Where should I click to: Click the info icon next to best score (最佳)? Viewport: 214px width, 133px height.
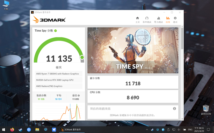pyautogui.click(x=78, y=95)
